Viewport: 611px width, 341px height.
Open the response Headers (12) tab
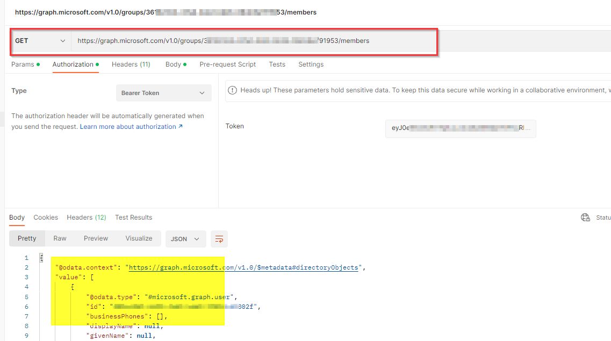coord(87,217)
